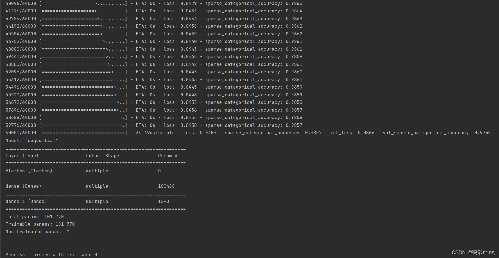Click the '3s 49us/sample' timing text
499x258 pixels.
pos(155,133)
